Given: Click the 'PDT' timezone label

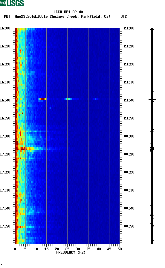Looking at the screenshot, I should [x=7, y=17].
